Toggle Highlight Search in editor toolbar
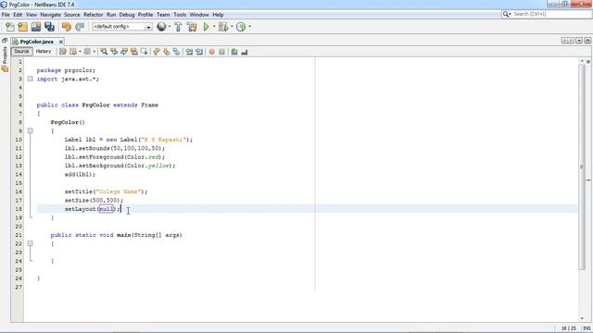The image size is (593, 333). pyautogui.click(x=133, y=52)
